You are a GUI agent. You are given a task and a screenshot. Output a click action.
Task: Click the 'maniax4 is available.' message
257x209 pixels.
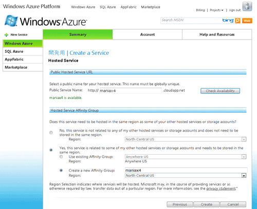66,98
